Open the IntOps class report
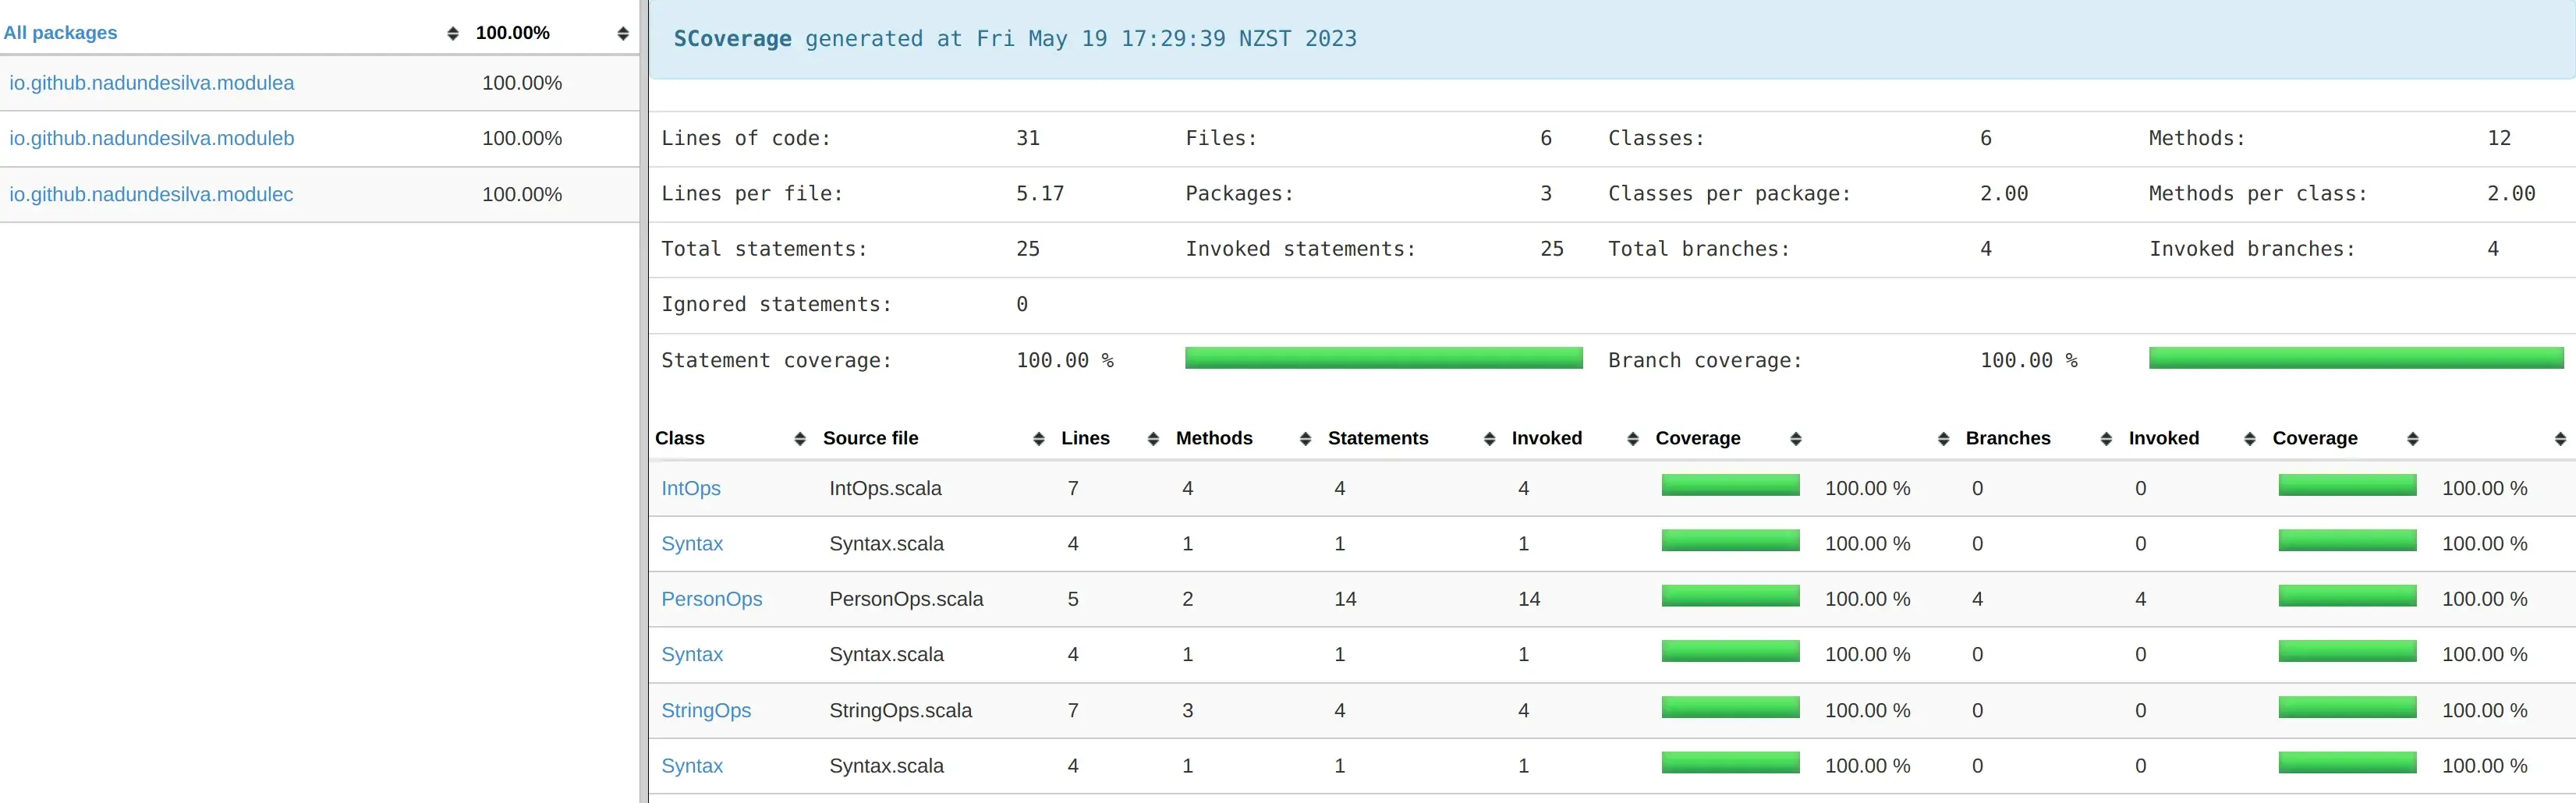 pos(691,488)
